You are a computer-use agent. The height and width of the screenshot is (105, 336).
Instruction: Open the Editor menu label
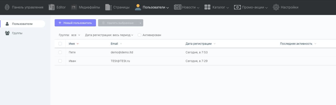61,7
